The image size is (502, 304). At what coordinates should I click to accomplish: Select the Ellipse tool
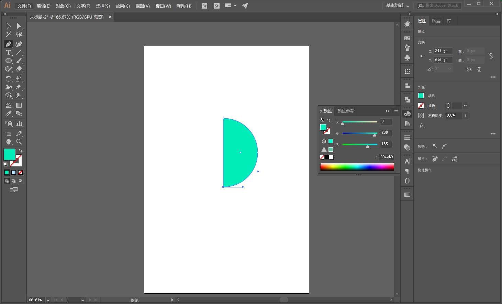[9, 61]
